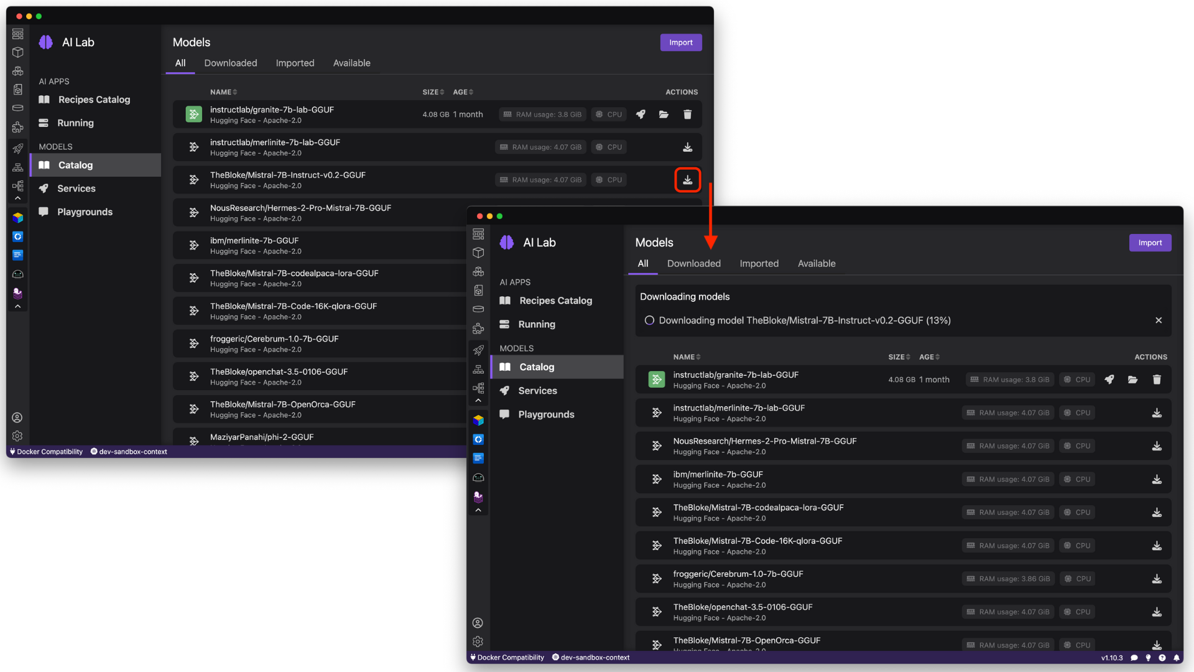
Task: Open notifications bell in front window status bar
Action: coord(1176,658)
